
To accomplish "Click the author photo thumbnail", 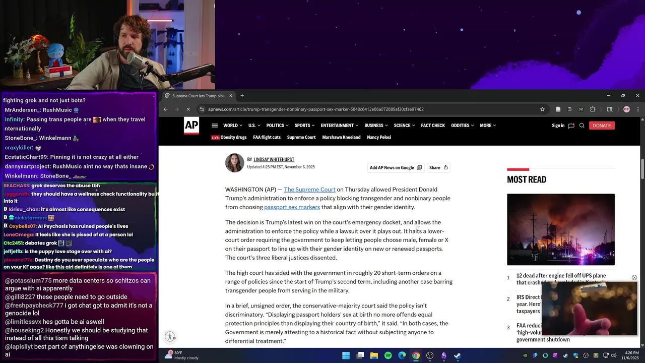I will pyautogui.click(x=234, y=163).
